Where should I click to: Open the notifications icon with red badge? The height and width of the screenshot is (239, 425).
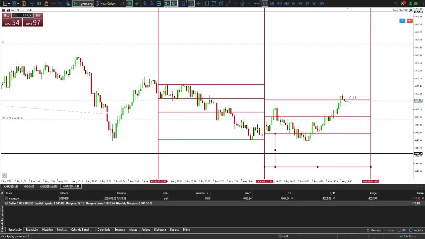pos(403,3)
